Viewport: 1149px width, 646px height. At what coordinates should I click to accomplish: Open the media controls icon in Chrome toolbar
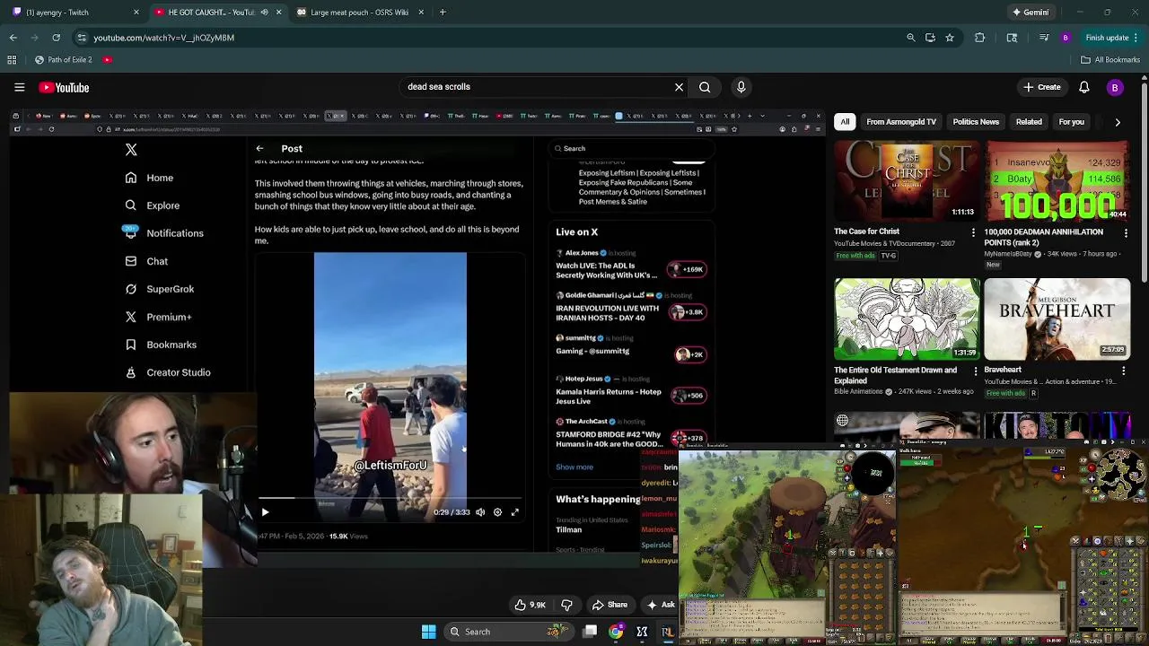(x=1044, y=38)
